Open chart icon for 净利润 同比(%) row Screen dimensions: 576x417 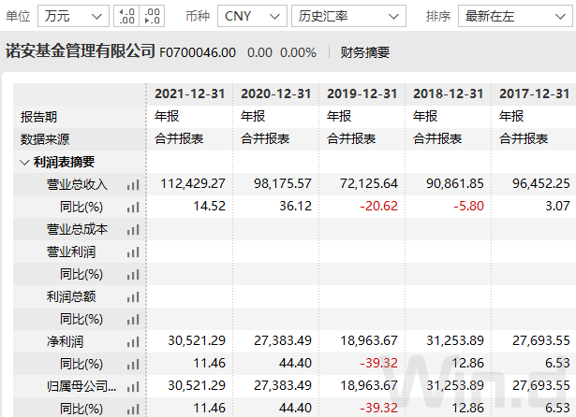point(133,365)
